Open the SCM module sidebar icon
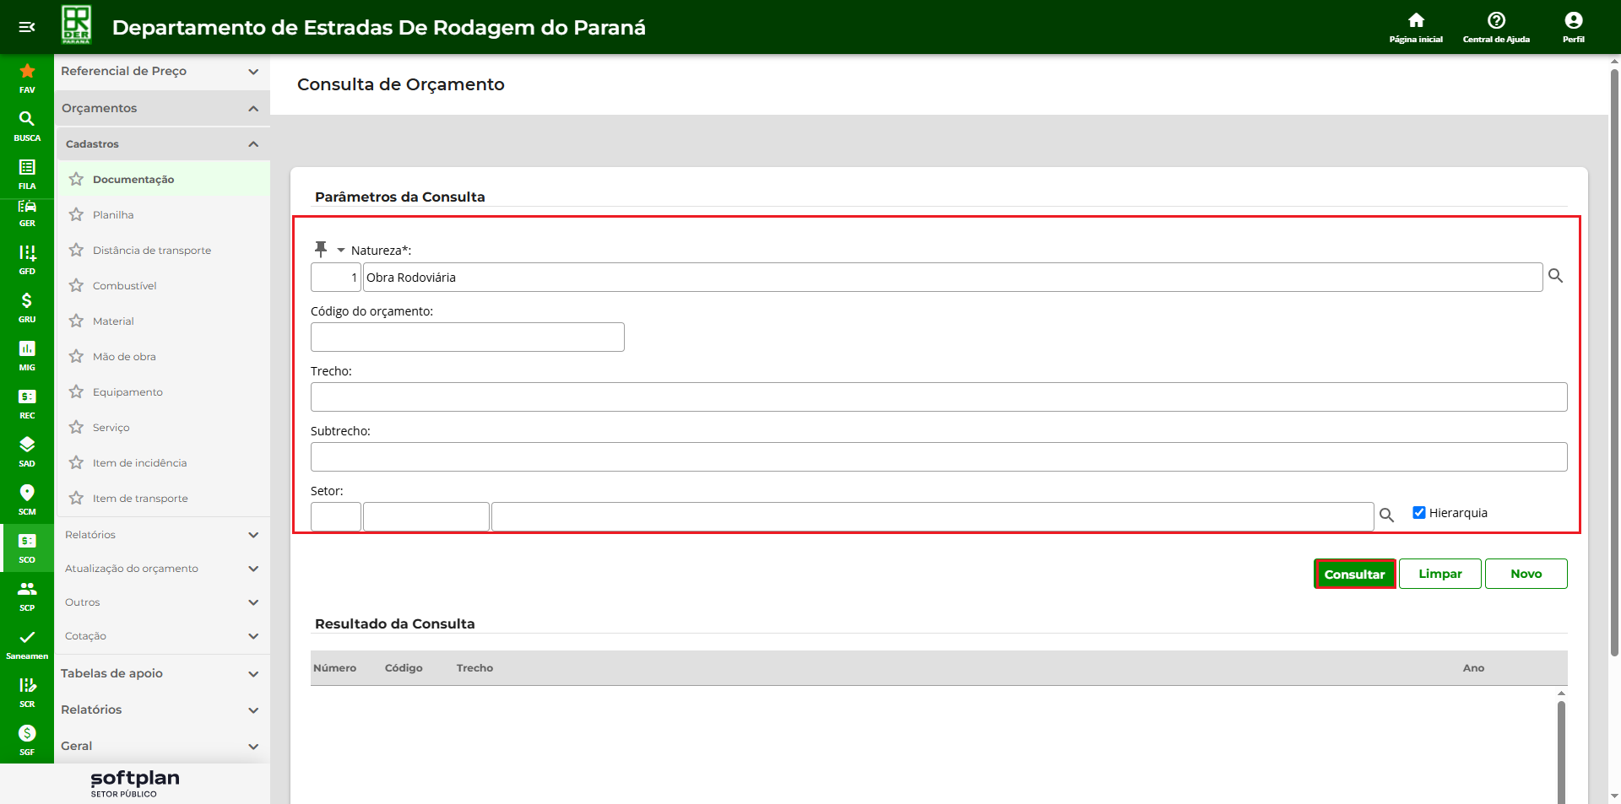 tap(27, 499)
